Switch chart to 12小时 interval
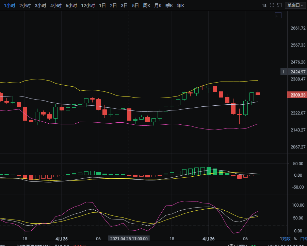Screen dimensions: 307x246 (88, 5)
